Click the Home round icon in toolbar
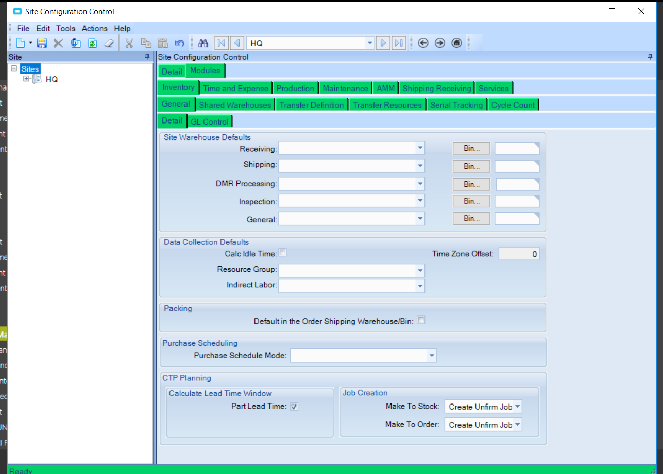663x474 pixels. tap(456, 43)
